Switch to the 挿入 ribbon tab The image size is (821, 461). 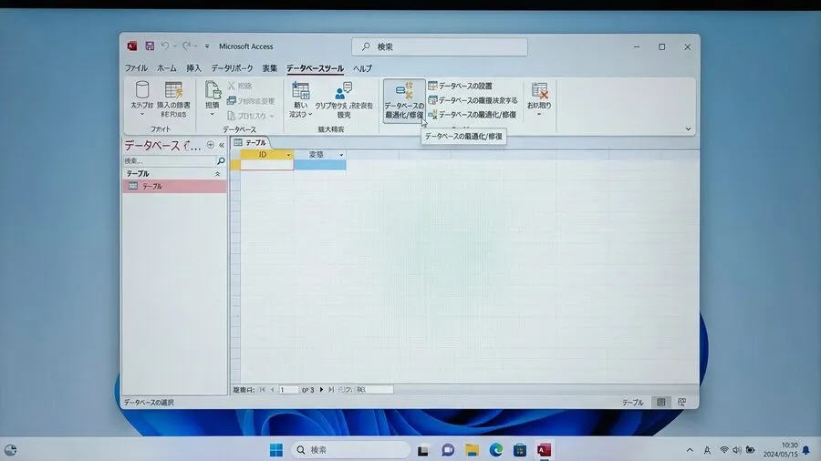193,68
